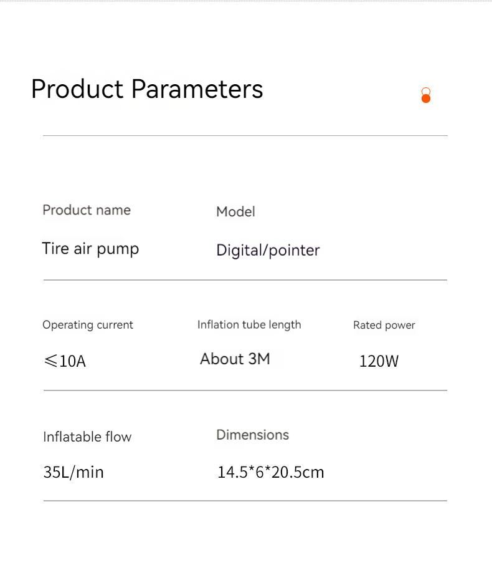Viewport: 492px width, 575px height.
Task: Select the Operating current label
Action: click(x=88, y=325)
